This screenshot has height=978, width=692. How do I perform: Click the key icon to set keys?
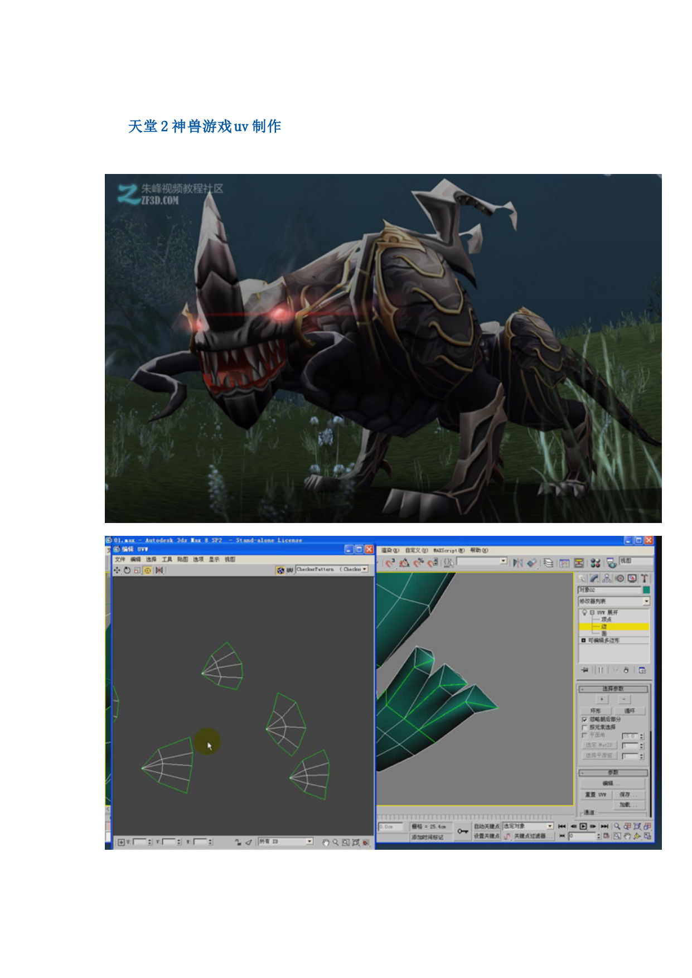coord(463,831)
